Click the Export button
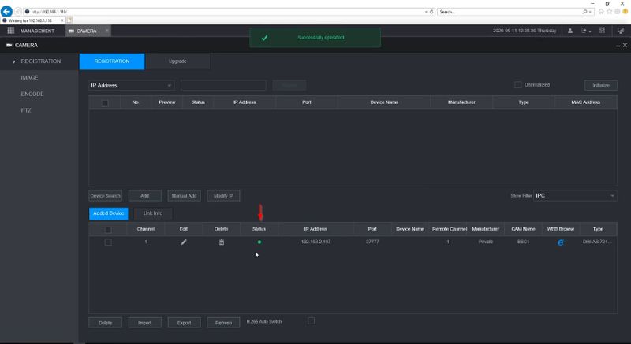The image size is (631, 344). 184,323
